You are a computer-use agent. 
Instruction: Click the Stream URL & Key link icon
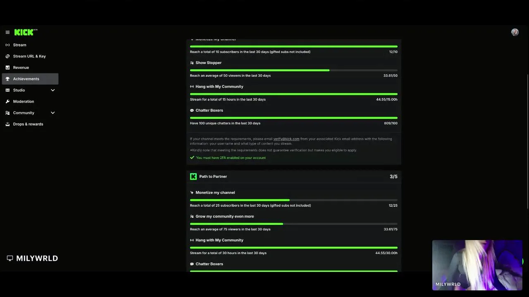click(7, 56)
